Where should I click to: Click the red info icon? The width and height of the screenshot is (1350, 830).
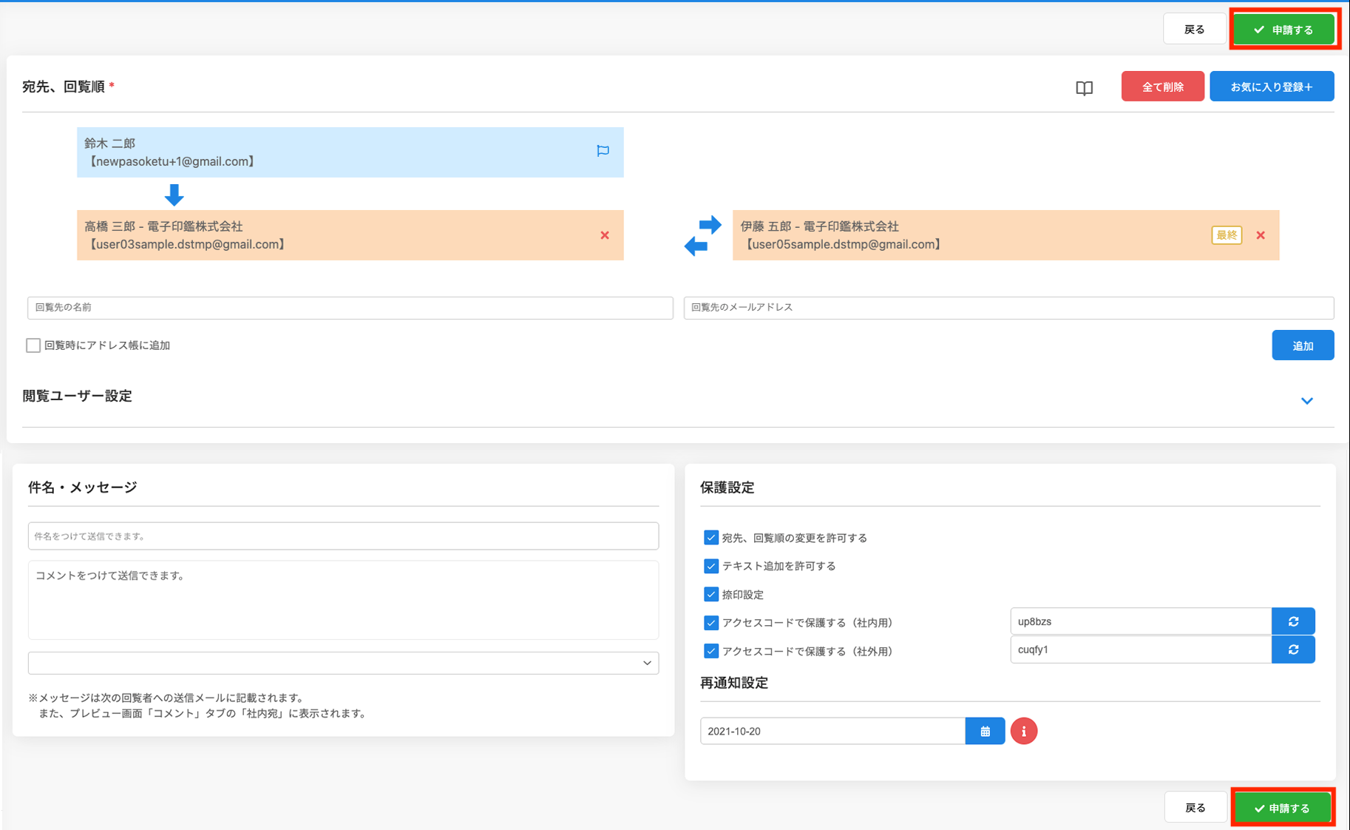(x=1024, y=731)
